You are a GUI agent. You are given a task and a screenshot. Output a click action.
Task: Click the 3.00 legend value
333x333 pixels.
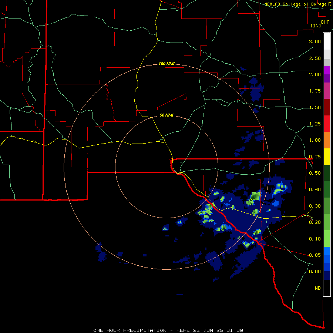pyautogui.click(x=315, y=41)
